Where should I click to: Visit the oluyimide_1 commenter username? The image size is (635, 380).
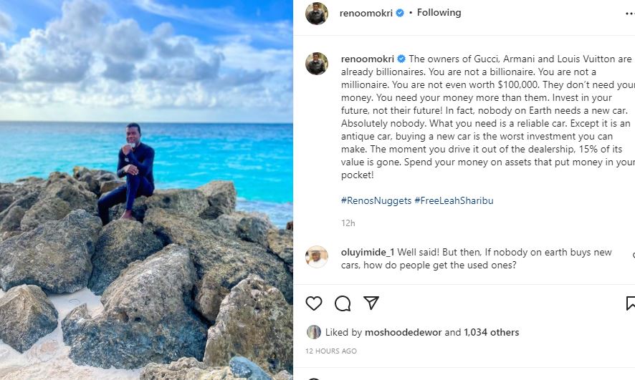[368, 253]
